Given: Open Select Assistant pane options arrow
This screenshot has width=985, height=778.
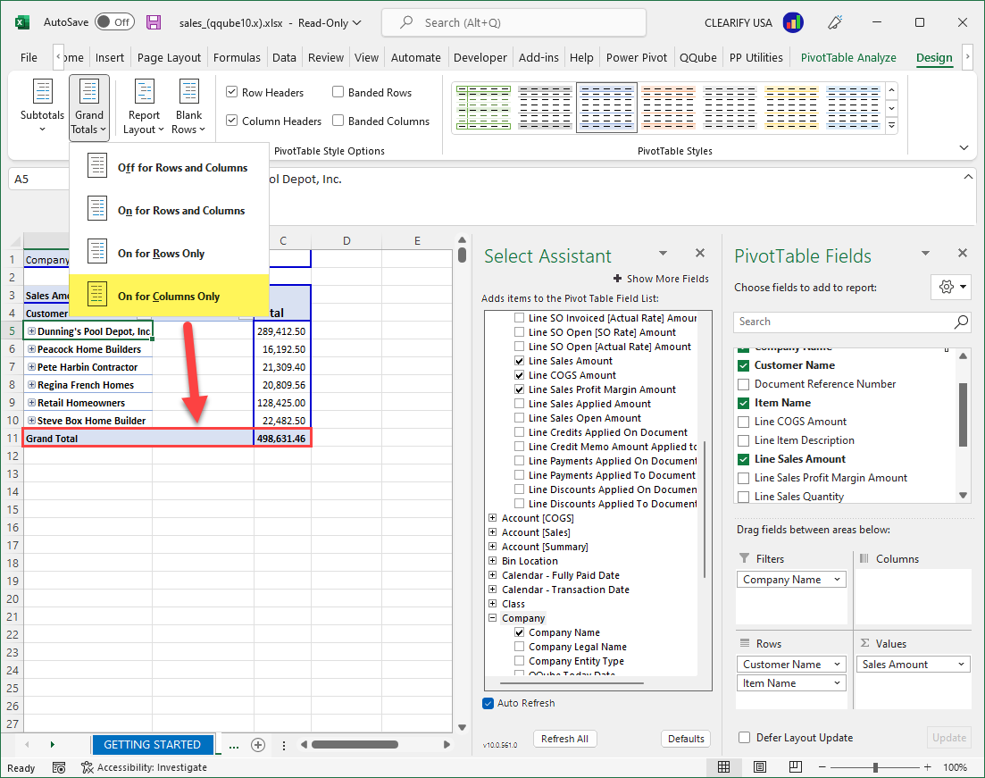Looking at the screenshot, I should [x=663, y=254].
